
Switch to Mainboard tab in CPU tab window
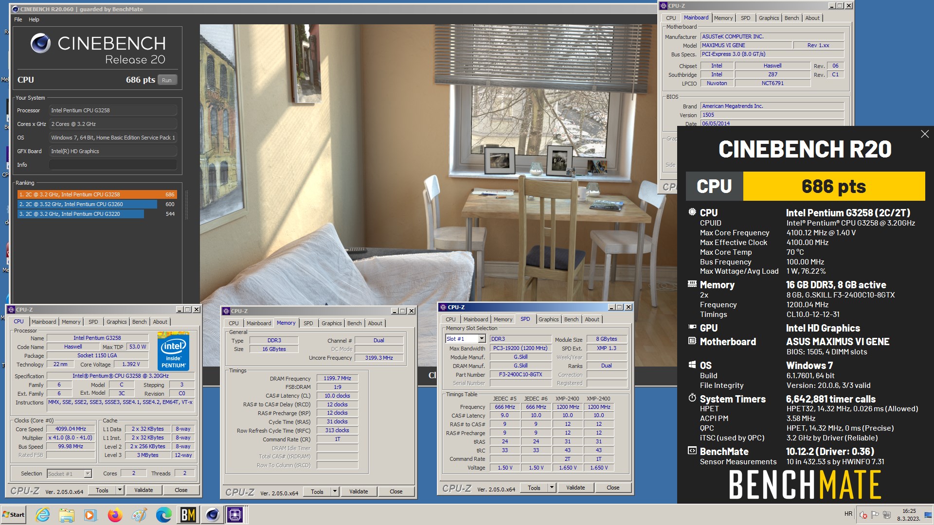click(44, 322)
